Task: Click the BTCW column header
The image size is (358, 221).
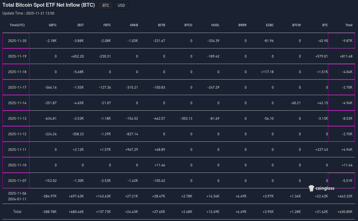Action: [296, 25]
